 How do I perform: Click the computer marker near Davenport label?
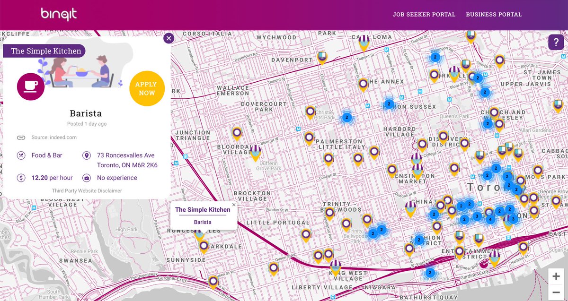[322, 58]
